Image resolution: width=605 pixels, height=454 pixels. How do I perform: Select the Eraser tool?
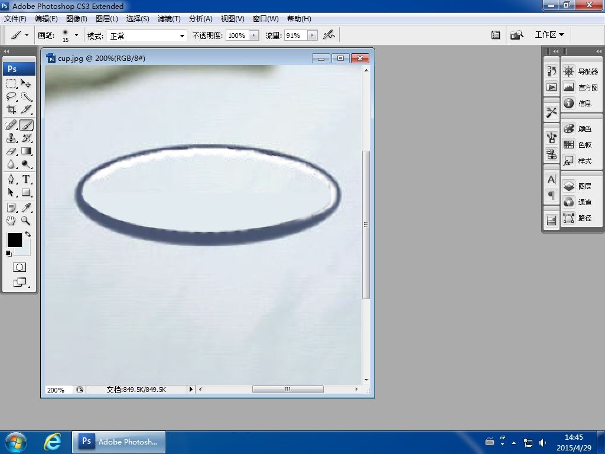tap(11, 151)
